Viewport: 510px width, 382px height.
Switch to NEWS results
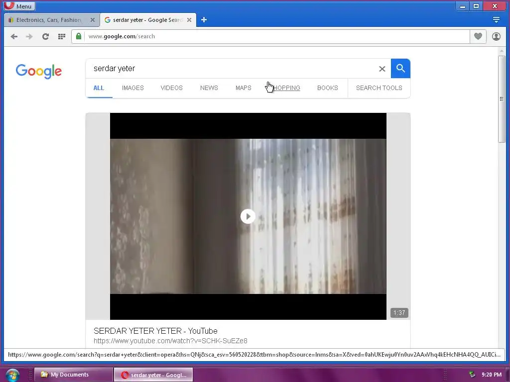tap(209, 88)
